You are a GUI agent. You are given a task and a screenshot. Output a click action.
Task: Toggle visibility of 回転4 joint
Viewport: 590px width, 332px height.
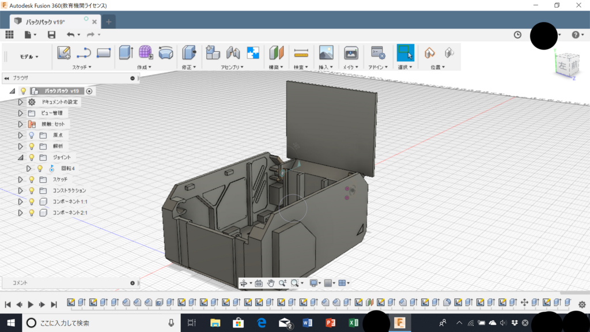[x=40, y=169]
